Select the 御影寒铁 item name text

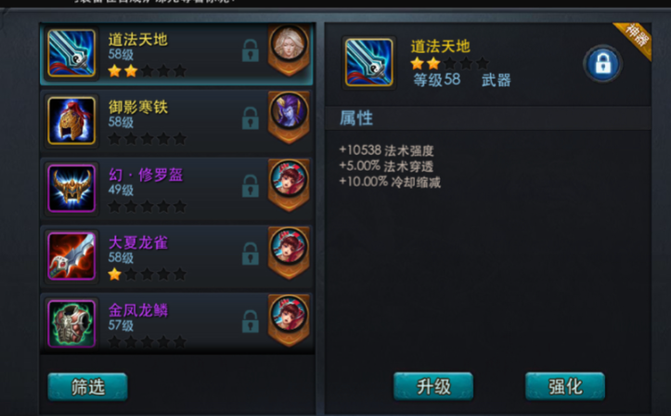[138, 107]
